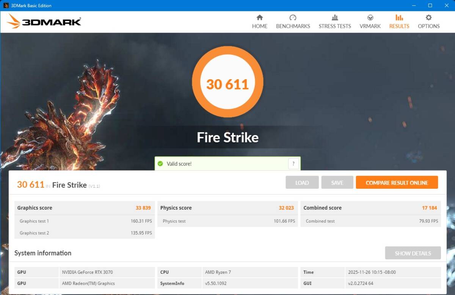The height and width of the screenshot is (295, 455).
Task: Switch to HOME label
Action: [x=260, y=26]
